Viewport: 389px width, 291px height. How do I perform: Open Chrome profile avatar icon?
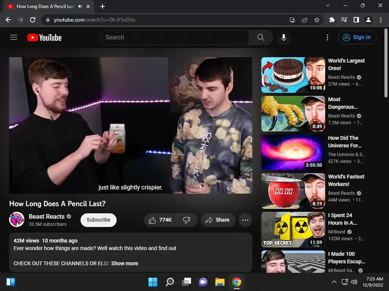click(x=368, y=20)
